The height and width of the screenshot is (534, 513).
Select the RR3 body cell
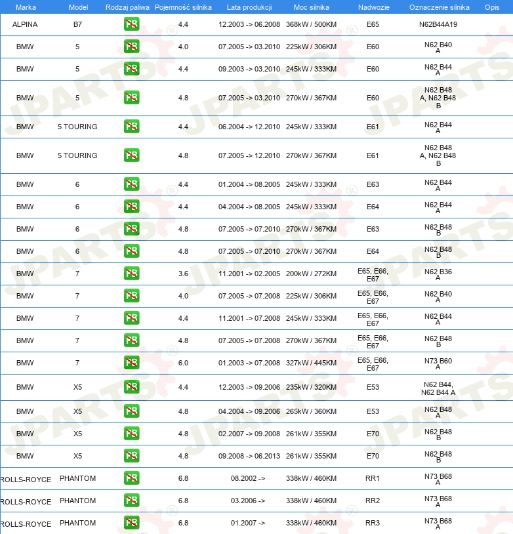pos(373,523)
